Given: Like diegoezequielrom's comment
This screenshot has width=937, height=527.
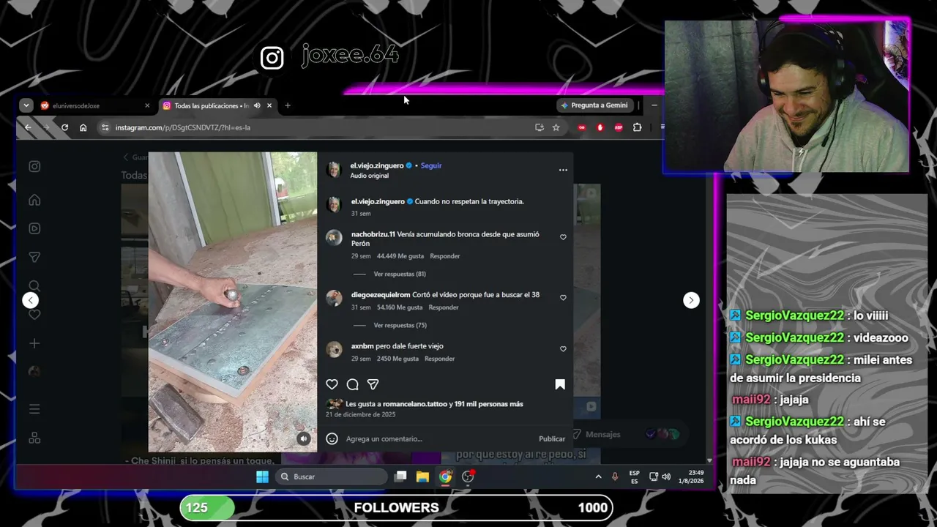Looking at the screenshot, I should [x=563, y=298].
